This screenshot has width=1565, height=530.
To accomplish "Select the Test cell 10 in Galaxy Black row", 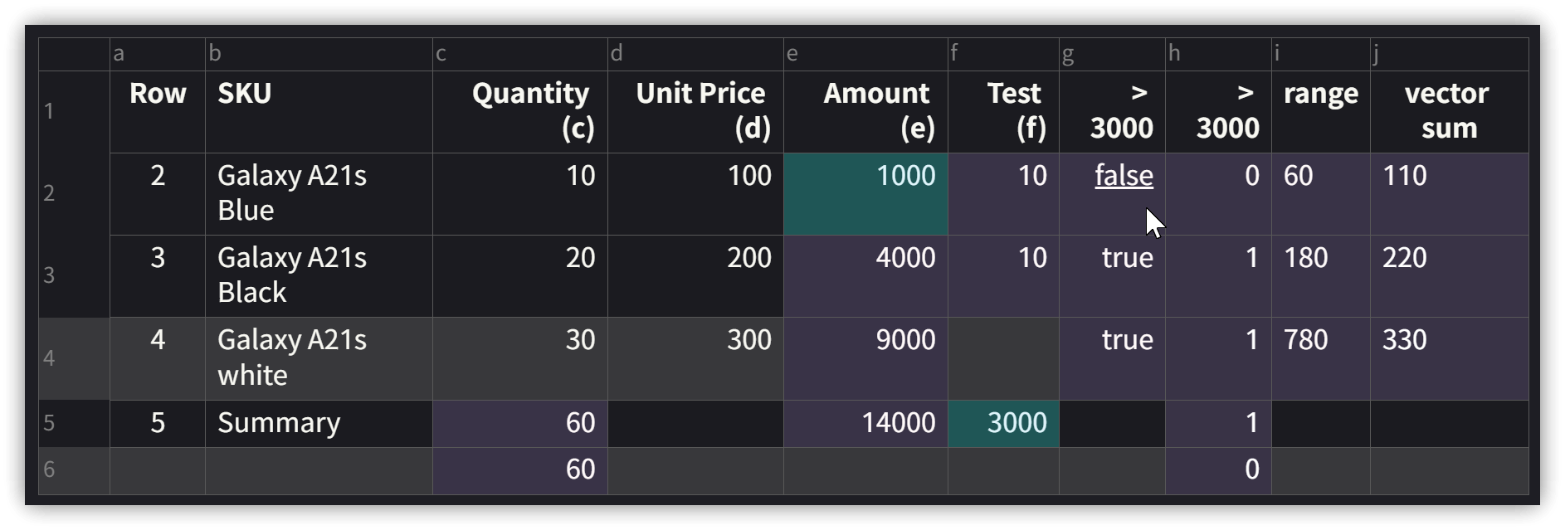I will (x=1003, y=276).
